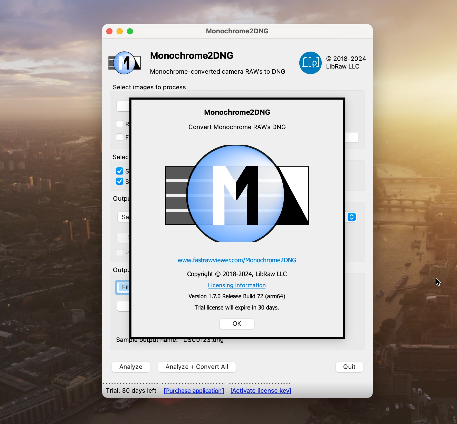
Task: Click the 'Sample output name:' label
Action: click(147, 340)
